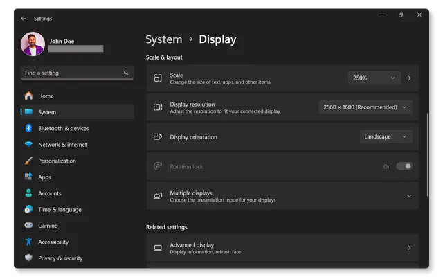Image resolution: width=443 pixels, height=277 pixels.
Task: Click in the Find a setting box
Action: click(77, 73)
